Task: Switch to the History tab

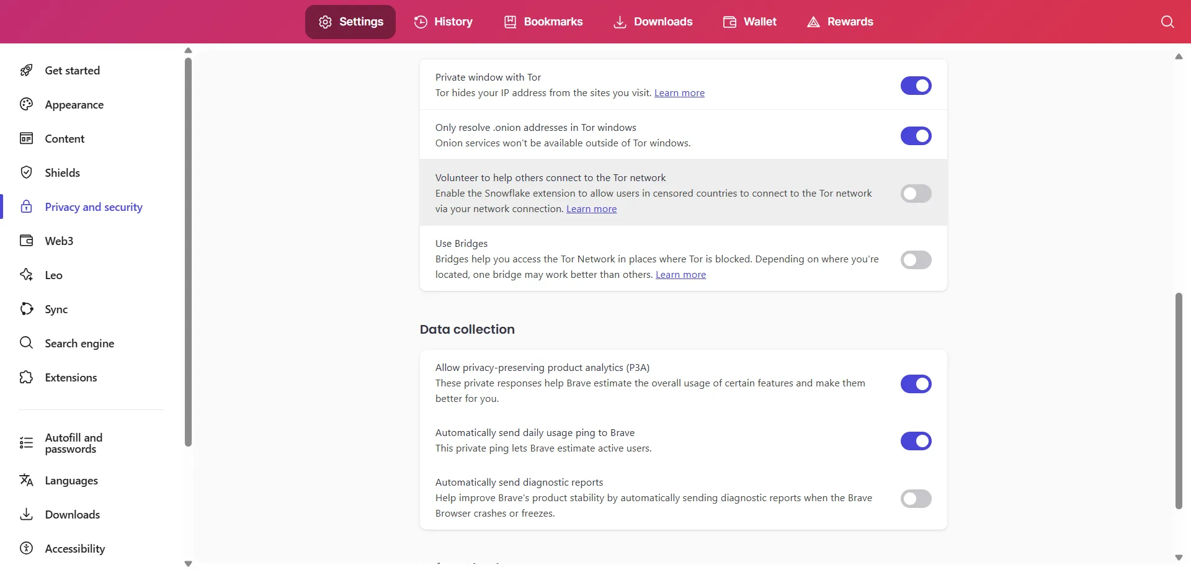Action: pos(443,22)
